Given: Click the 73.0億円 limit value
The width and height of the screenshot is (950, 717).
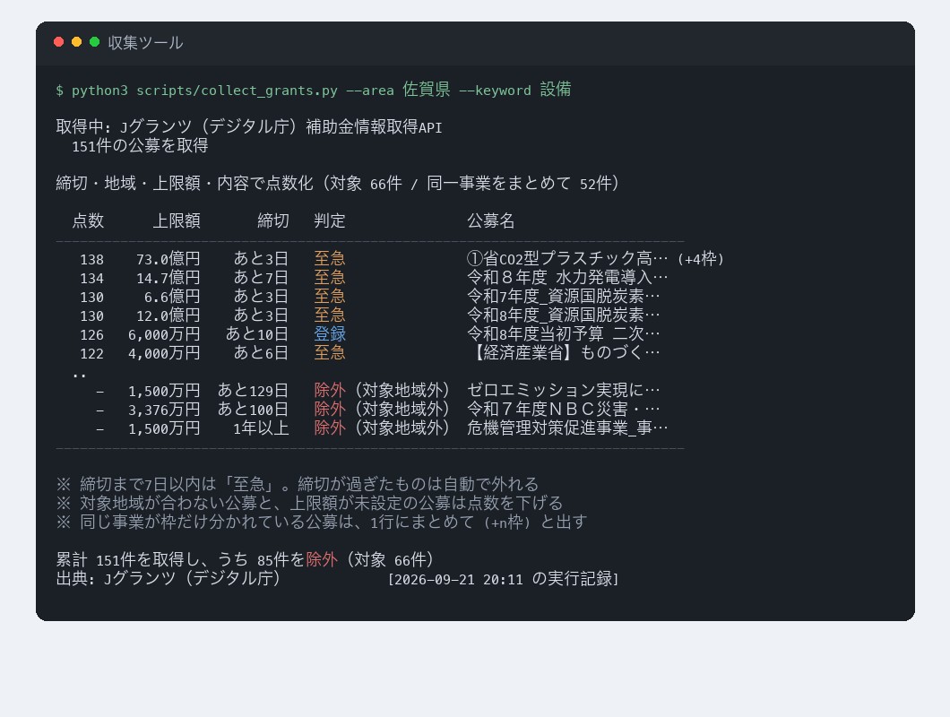Looking at the screenshot, I should (x=168, y=259).
